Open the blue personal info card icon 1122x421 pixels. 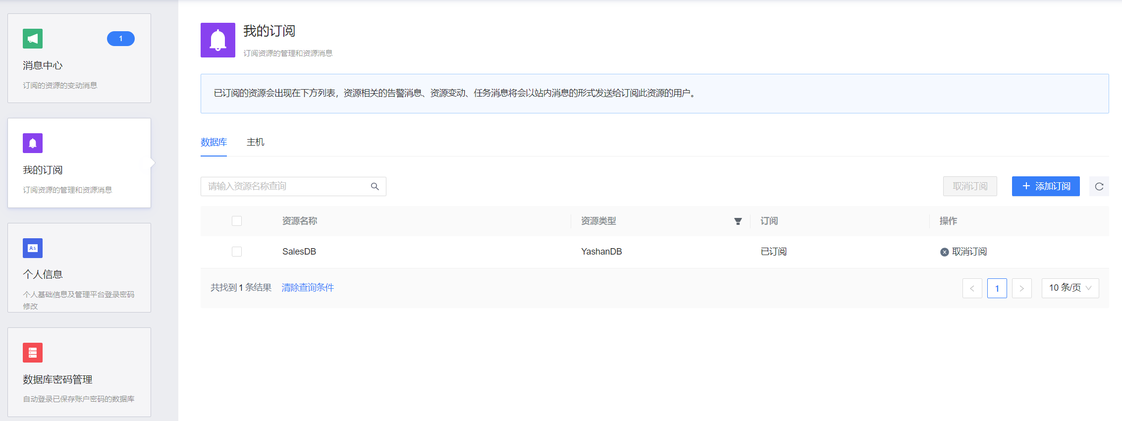click(33, 248)
